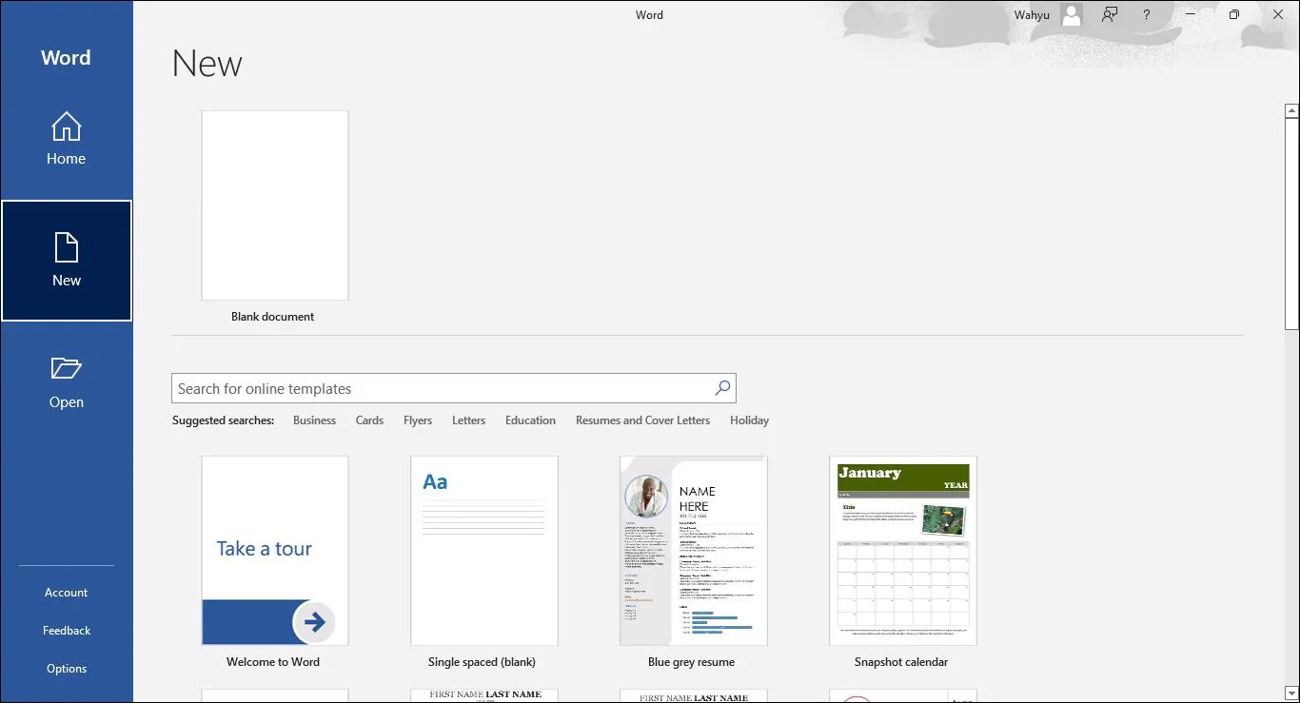Click the arrow icon on Welcome to Word tour
The height and width of the screenshot is (703, 1300).
click(x=314, y=623)
